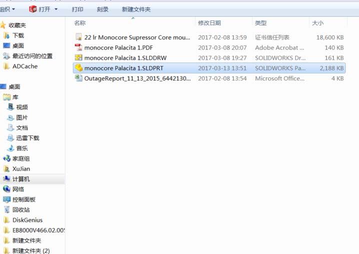Select file name monocore Palacita 1.SLDPRT
Screen dimensions: 359x254
pyautogui.click(x=124, y=68)
